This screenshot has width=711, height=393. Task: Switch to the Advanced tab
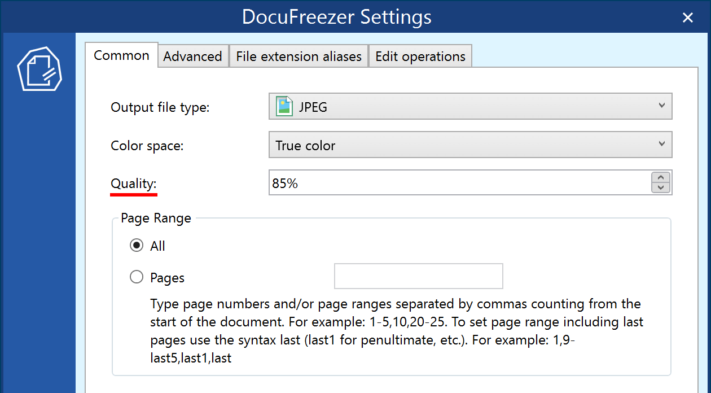pyautogui.click(x=192, y=56)
